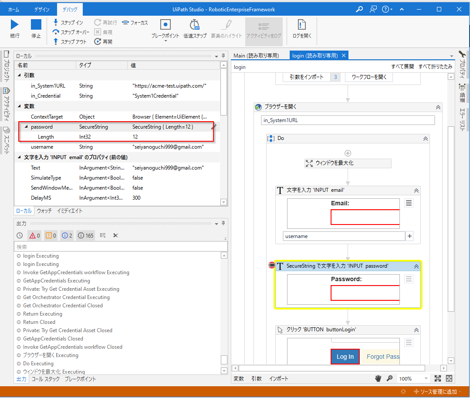This screenshot has height=398, width=470.
Task: Pin the ローカル panel with the pin icon
Action: (223, 55)
